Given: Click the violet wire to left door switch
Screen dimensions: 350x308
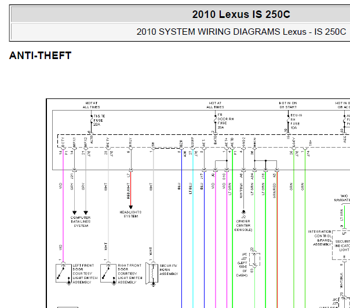Looking at the screenshot, I should click(63, 205).
